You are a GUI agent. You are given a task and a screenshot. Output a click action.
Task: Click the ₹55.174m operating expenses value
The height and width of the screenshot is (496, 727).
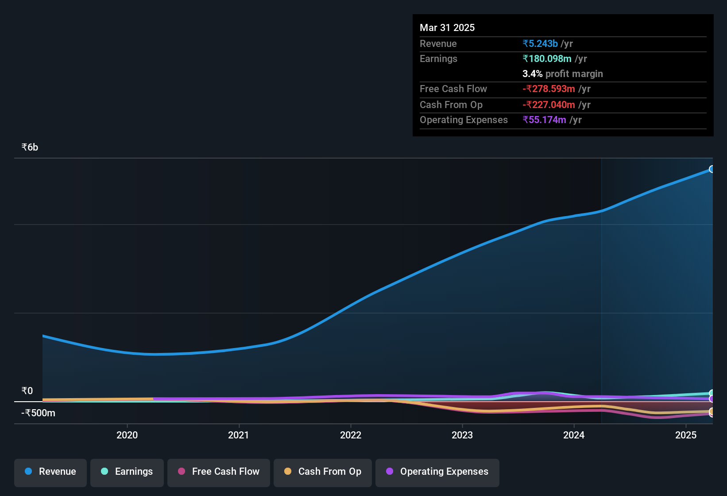coord(544,120)
